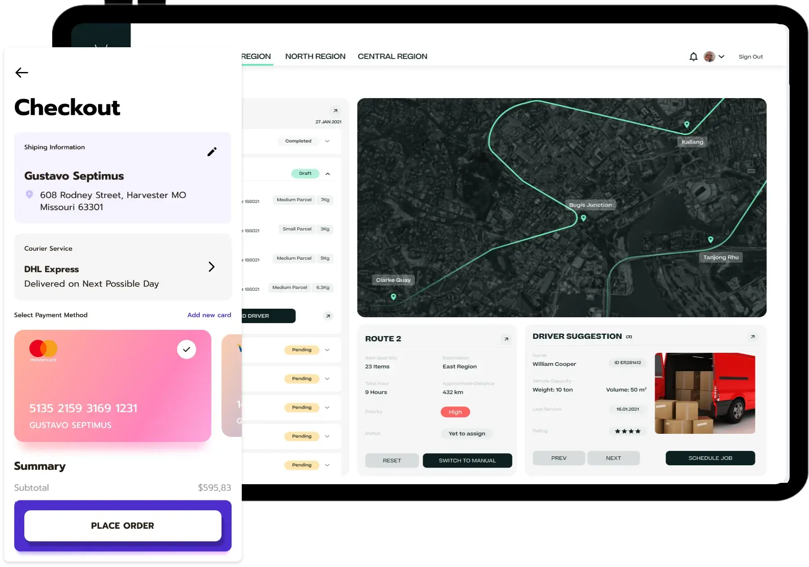Viewport: 809px width, 567px height.
Task: Click the Medium Parcel 5Kg tag
Action: [x=303, y=258]
